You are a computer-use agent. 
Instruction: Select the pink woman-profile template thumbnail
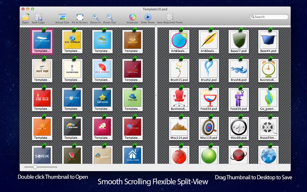click(x=102, y=128)
